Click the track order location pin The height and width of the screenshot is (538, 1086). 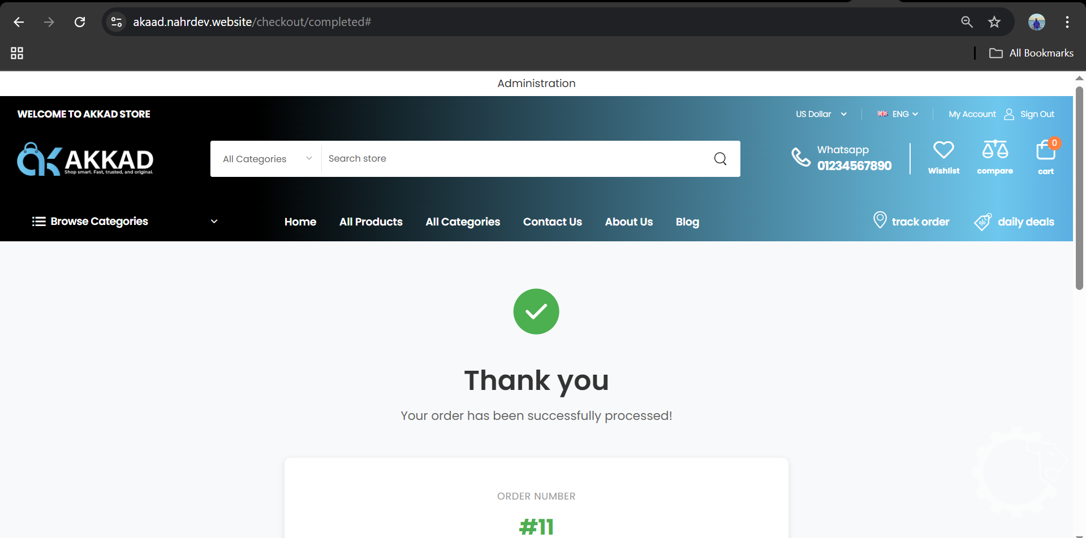880,220
